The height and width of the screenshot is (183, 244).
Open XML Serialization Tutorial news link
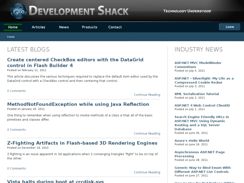click(197, 94)
